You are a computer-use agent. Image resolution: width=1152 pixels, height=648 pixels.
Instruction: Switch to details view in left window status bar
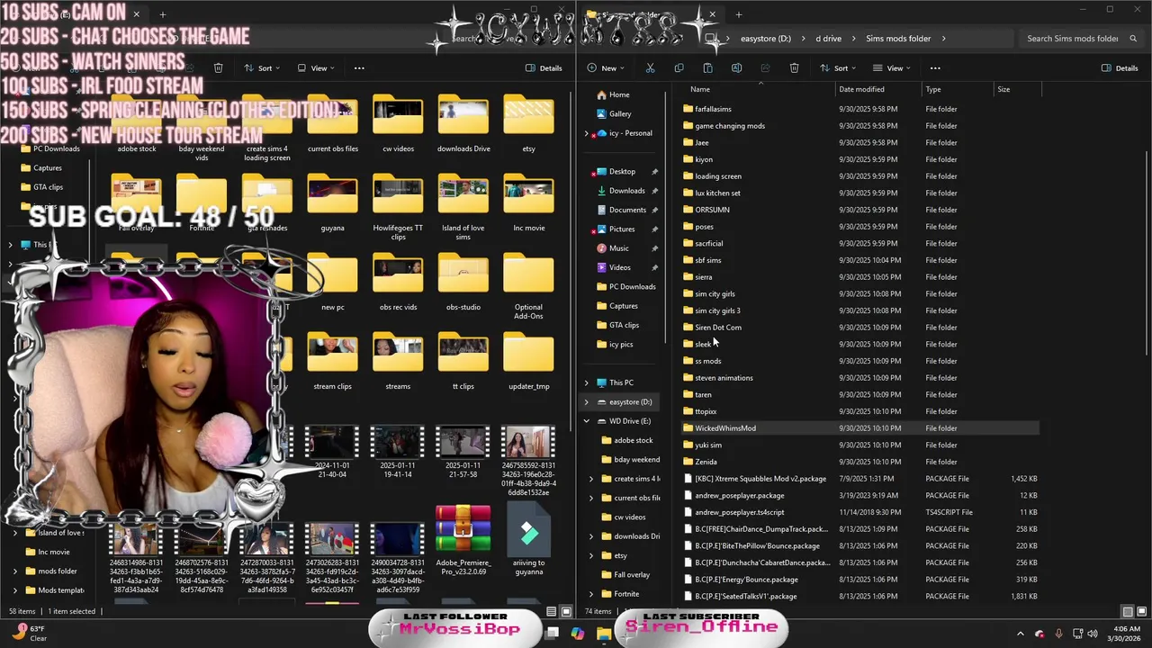coord(551,611)
